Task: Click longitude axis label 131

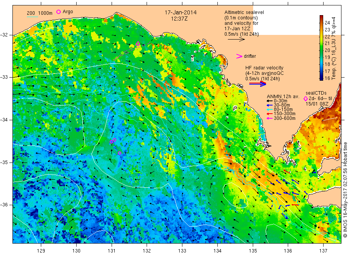Action: [x=112, y=251]
